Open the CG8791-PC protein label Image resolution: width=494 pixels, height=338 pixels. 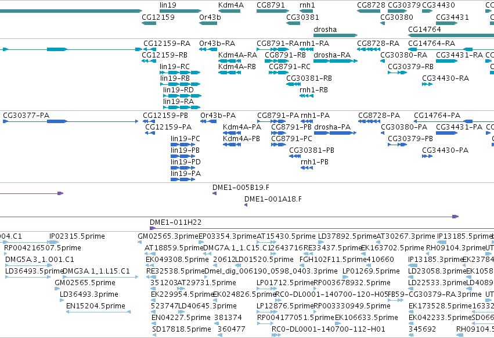(291, 139)
